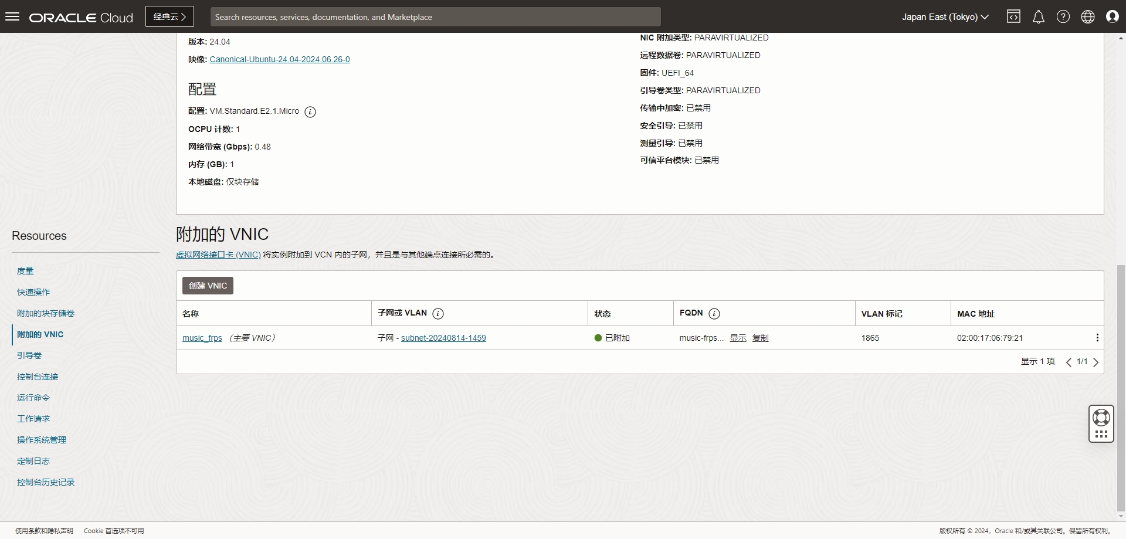Select 附加的块存储卷 in the Resources sidebar
Viewport: 1126px width, 539px height.
click(46, 313)
